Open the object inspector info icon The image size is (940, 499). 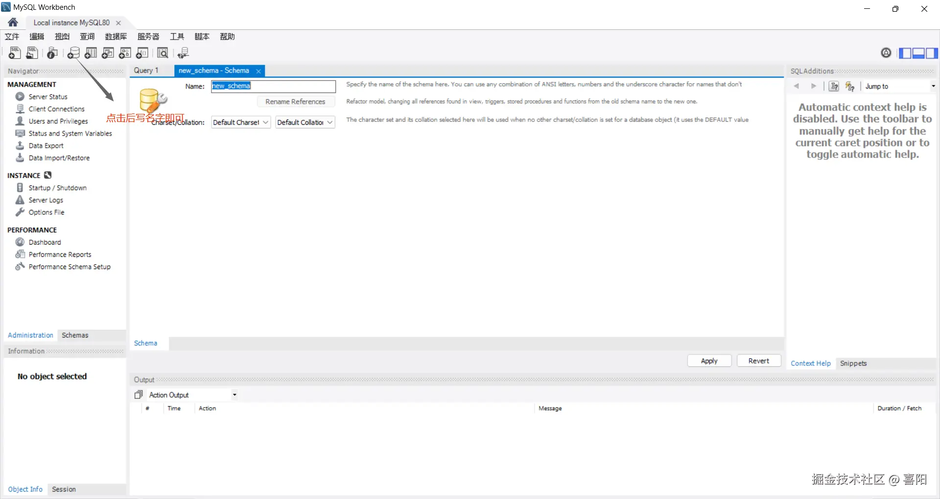coord(52,53)
